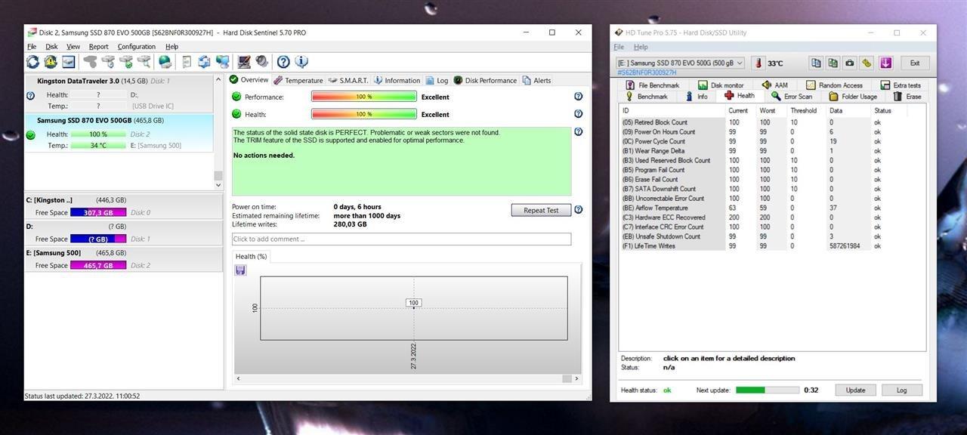Open the Erase tab in HD Tune
Screen dimensions: 967x435
[x=907, y=96]
